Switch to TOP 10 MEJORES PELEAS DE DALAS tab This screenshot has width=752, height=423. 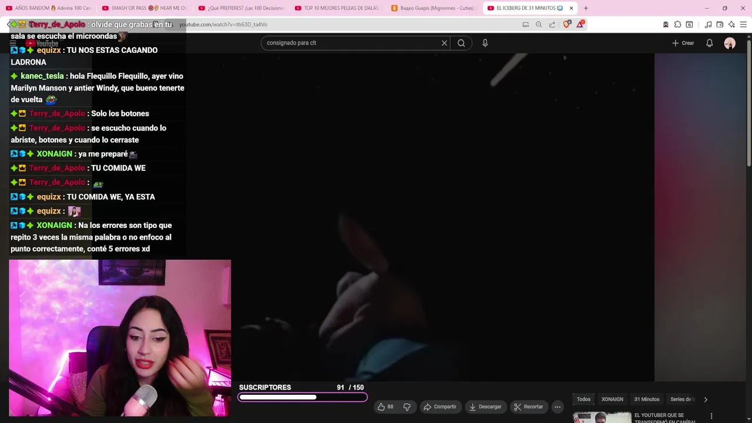[336, 8]
